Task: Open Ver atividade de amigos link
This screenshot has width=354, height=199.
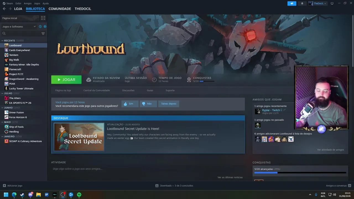Action: click(330, 150)
